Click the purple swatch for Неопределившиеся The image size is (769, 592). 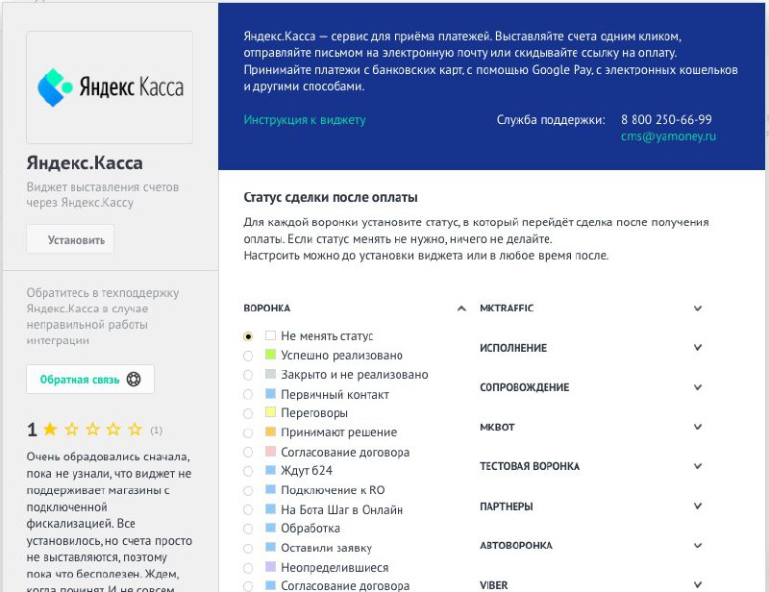tap(270, 566)
